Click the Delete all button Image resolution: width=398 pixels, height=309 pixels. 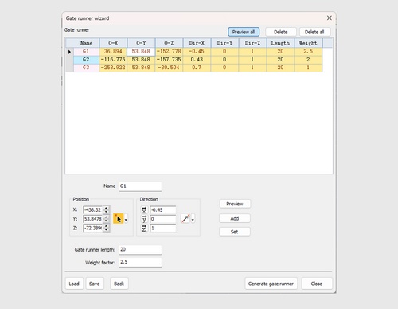(x=314, y=32)
